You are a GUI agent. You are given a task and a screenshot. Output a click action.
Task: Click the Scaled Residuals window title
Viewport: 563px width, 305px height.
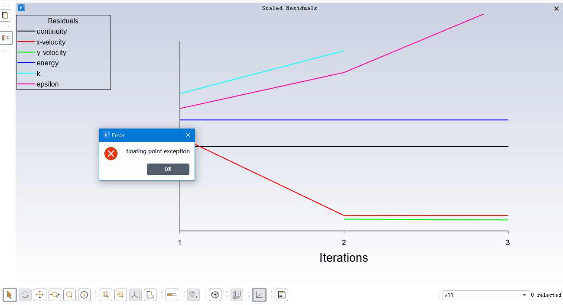289,8
